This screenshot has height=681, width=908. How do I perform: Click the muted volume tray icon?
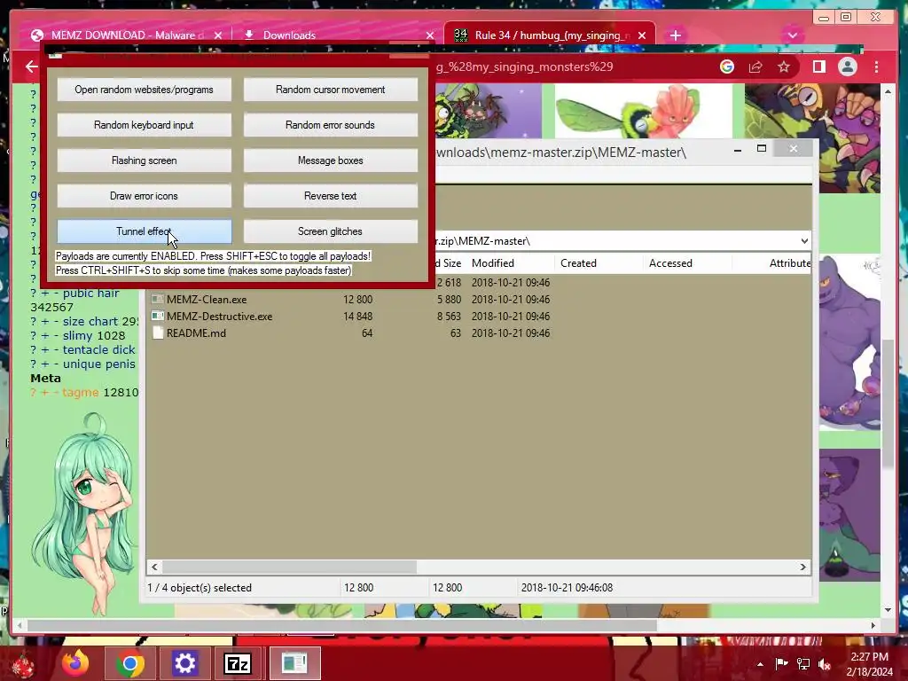[825, 663]
